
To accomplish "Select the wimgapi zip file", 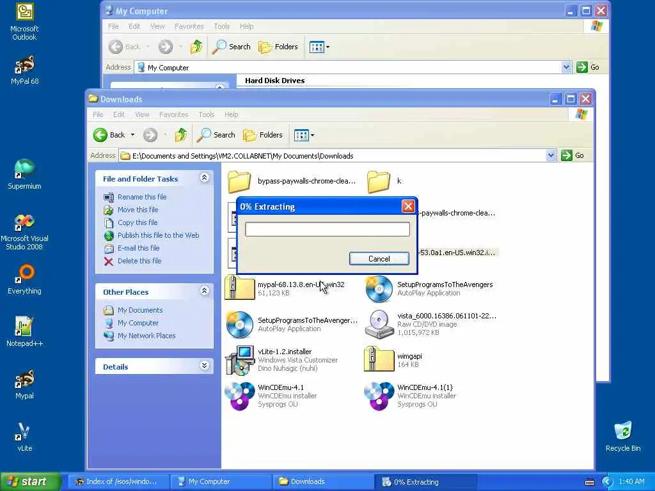I will point(393,360).
